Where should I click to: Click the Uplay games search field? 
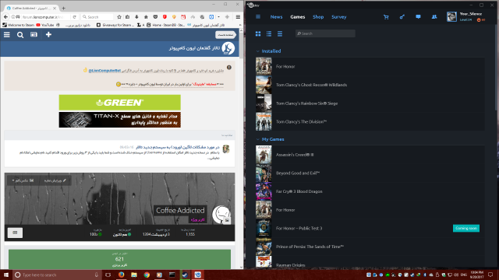coord(325,33)
